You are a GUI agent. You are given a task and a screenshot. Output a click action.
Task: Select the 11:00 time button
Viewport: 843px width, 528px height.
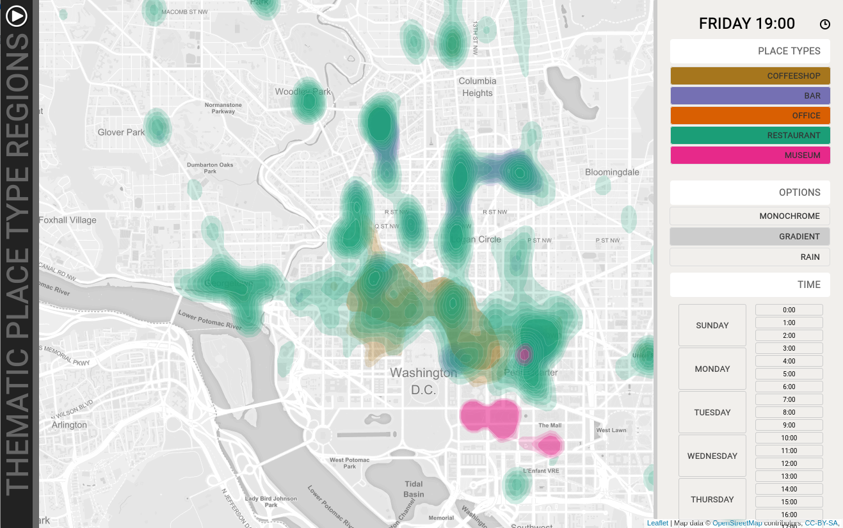point(789,451)
